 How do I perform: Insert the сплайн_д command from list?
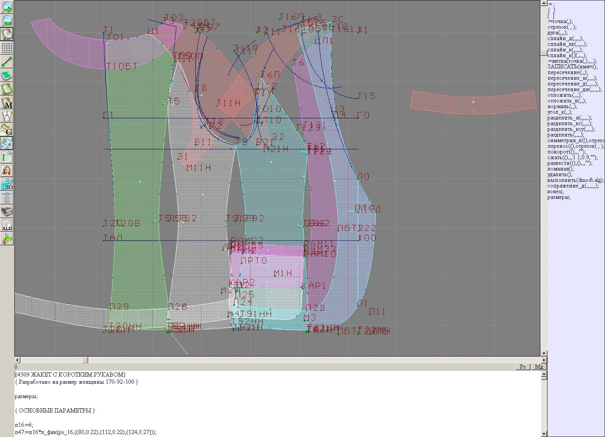tap(565, 39)
